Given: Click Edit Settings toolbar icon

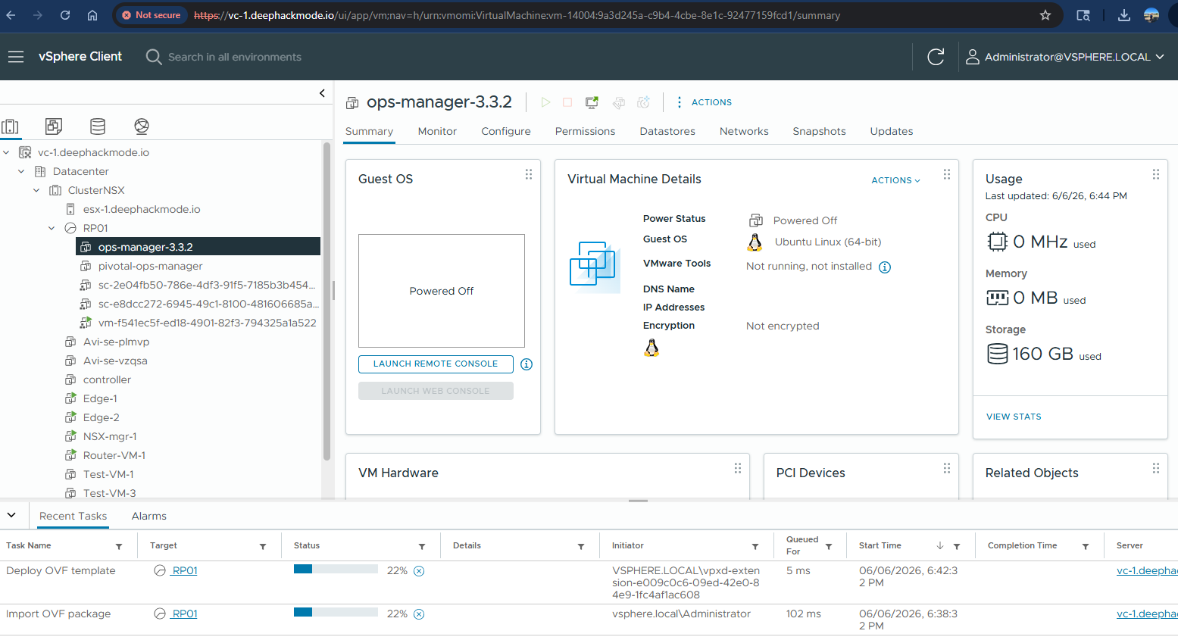Looking at the screenshot, I should (x=619, y=102).
